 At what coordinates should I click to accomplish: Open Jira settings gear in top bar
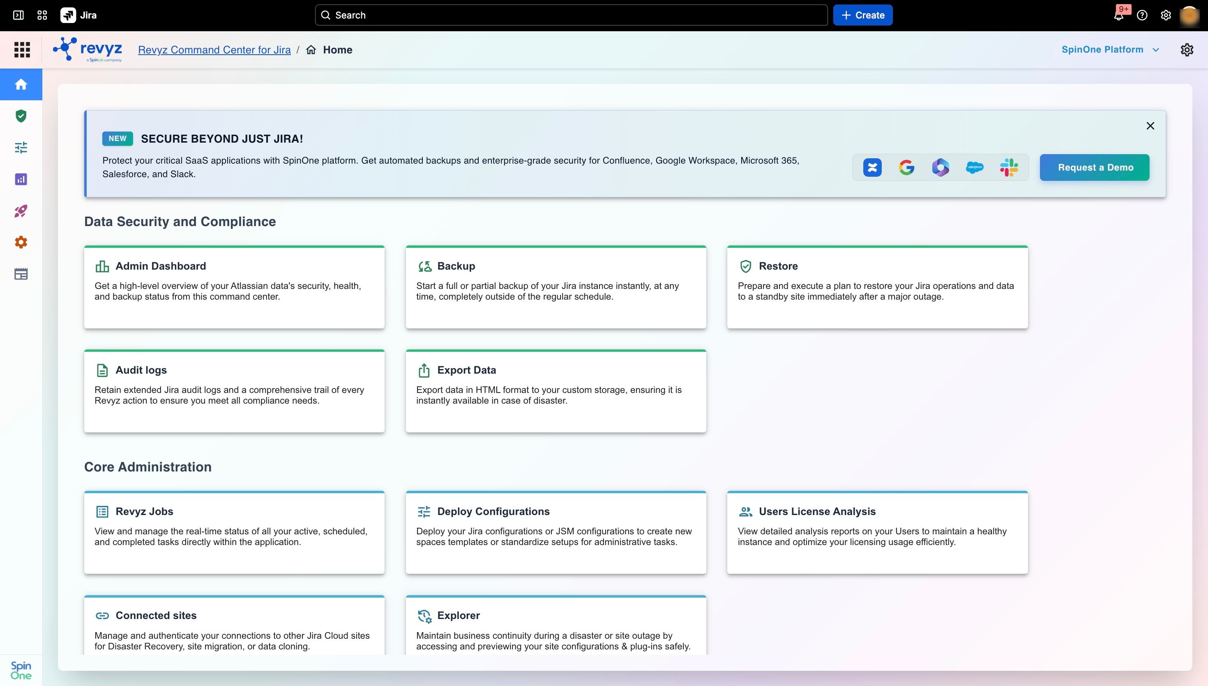[1166, 15]
